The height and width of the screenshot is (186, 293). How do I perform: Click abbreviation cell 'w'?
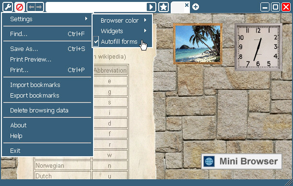pos(110,155)
